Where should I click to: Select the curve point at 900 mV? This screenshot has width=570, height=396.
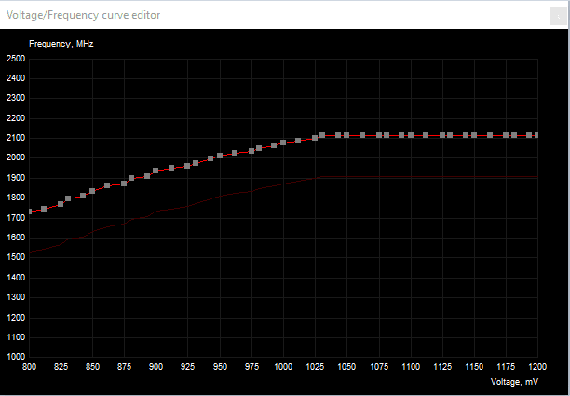[156, 171]
